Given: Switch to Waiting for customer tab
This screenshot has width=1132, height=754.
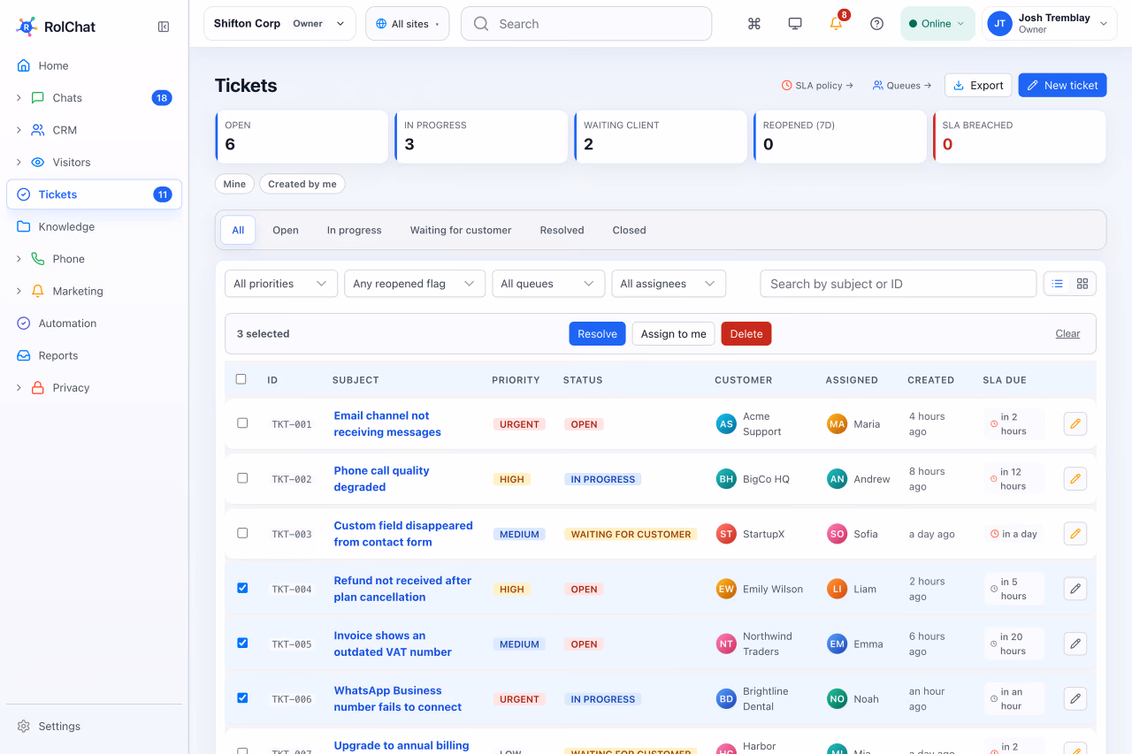Looking at the screenshot, I should point(461,230).
